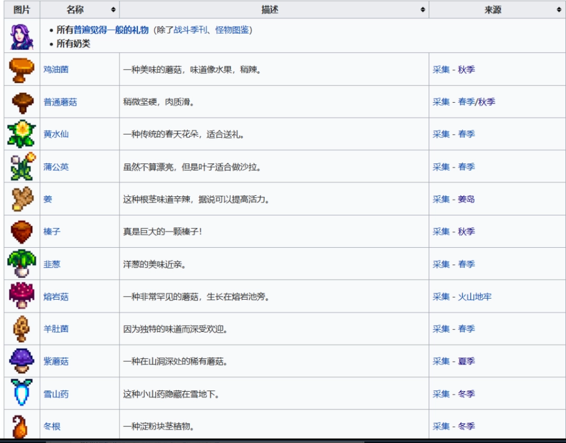Open the 紫蘑菇 name link
The width and height of the screenshot is (566, 443).
(56, 361)
